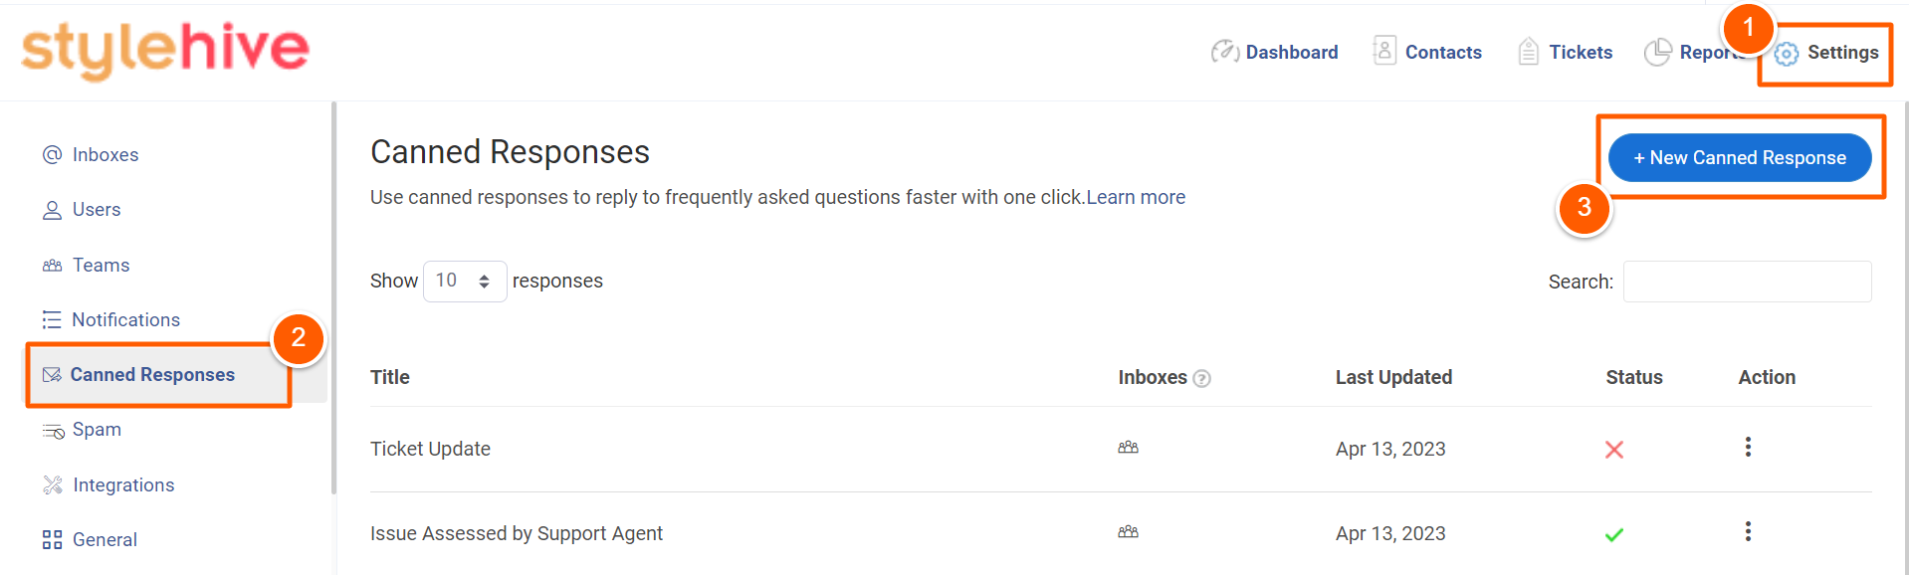Screen dimensions: 1909x575
Task: Click the Tickets clipboard icon
Action: coord(1529,52)
